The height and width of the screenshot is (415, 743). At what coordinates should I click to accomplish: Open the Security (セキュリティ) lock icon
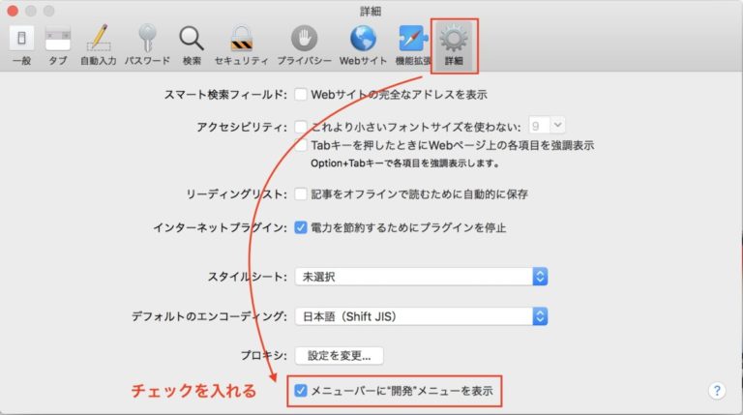pyautogui.click(x=242, y=44)
